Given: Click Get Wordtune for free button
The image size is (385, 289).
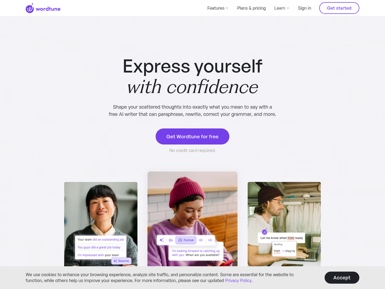Looking at the screenshot, I should (x=192, y=136).
